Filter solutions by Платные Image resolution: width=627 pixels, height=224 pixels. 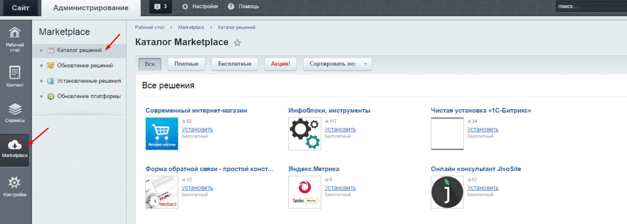186,64
